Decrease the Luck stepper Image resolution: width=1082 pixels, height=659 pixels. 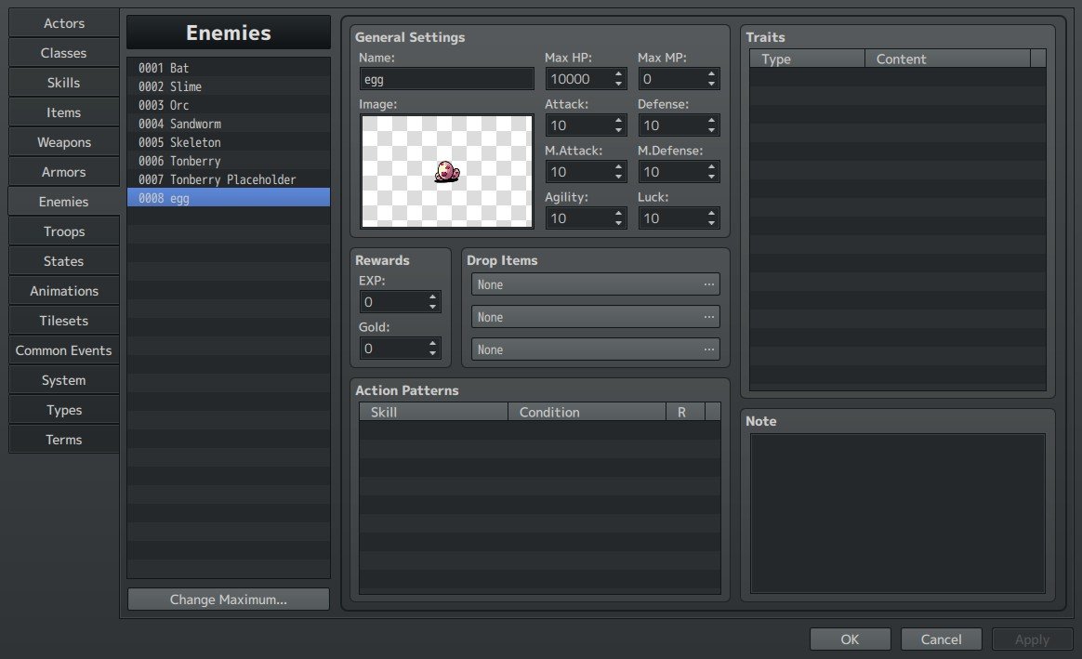[x=711, y=224]
